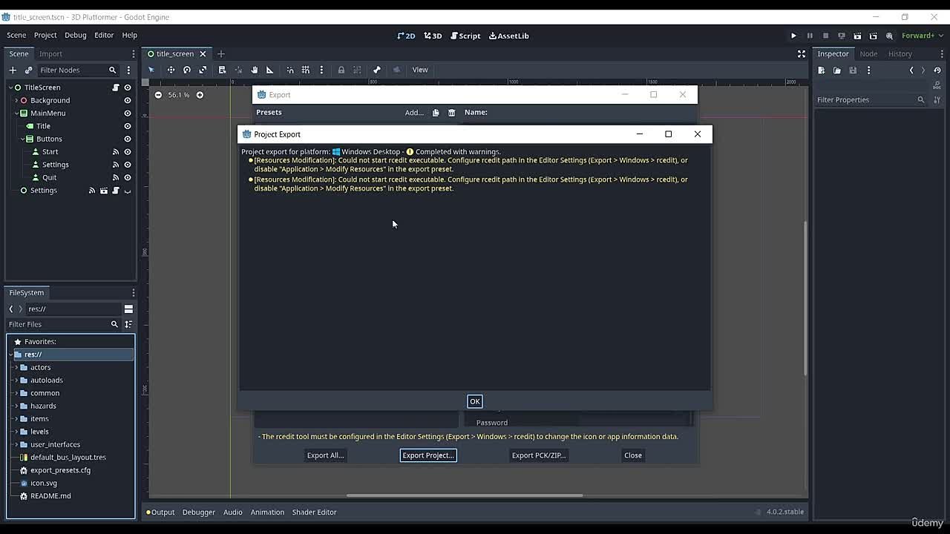
Task: Open the AssetLib workspace
Action: (509, 36)
